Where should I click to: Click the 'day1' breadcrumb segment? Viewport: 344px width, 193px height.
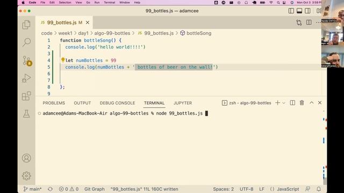coord(83,33)
